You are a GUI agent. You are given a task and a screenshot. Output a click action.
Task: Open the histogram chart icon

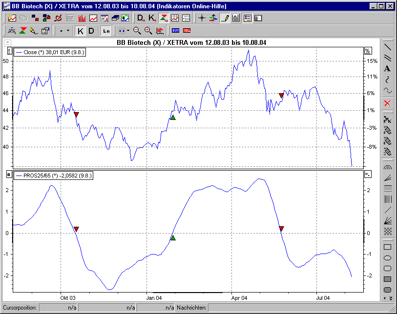coord(82,18)
